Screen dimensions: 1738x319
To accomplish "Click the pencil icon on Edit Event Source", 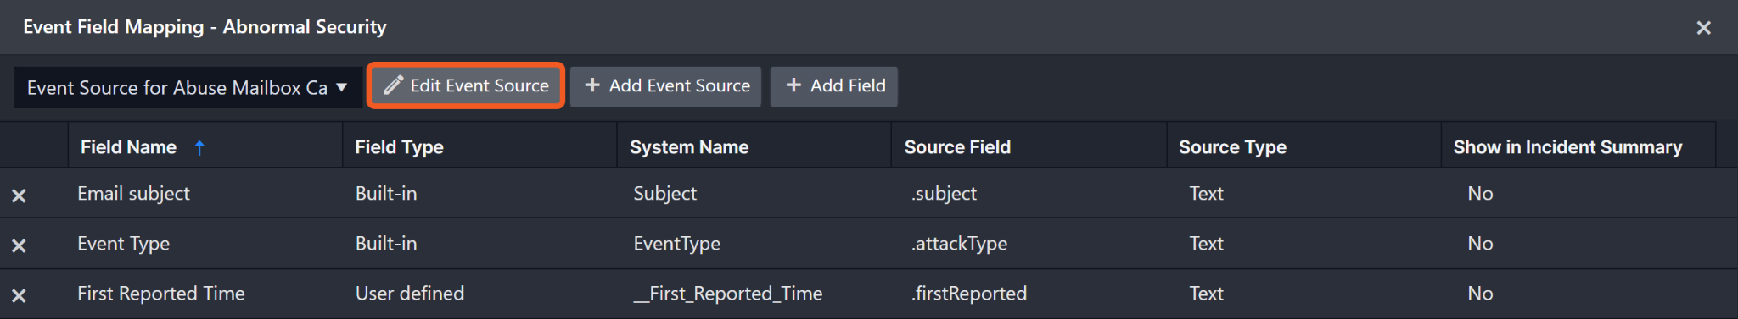I will point(393,85).
